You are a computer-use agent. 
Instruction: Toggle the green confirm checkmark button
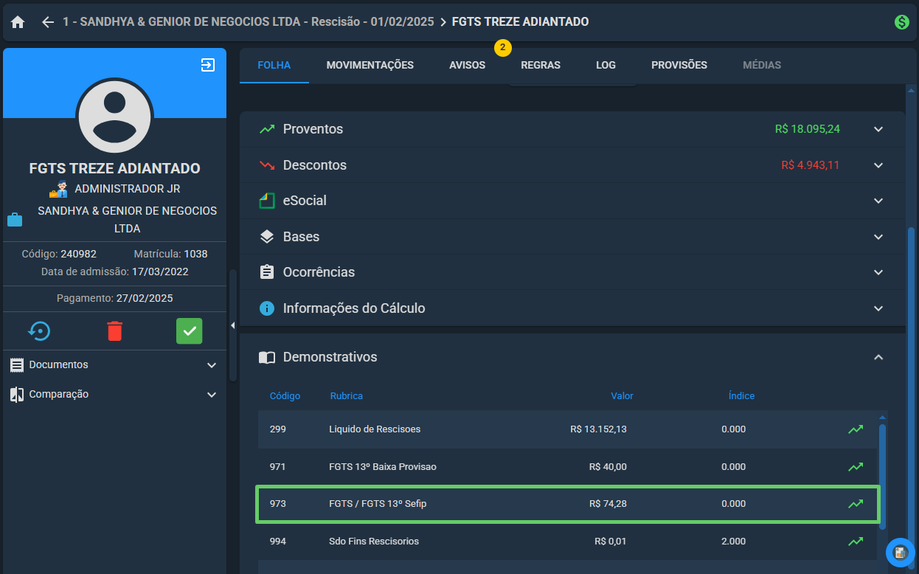point(190,331)
